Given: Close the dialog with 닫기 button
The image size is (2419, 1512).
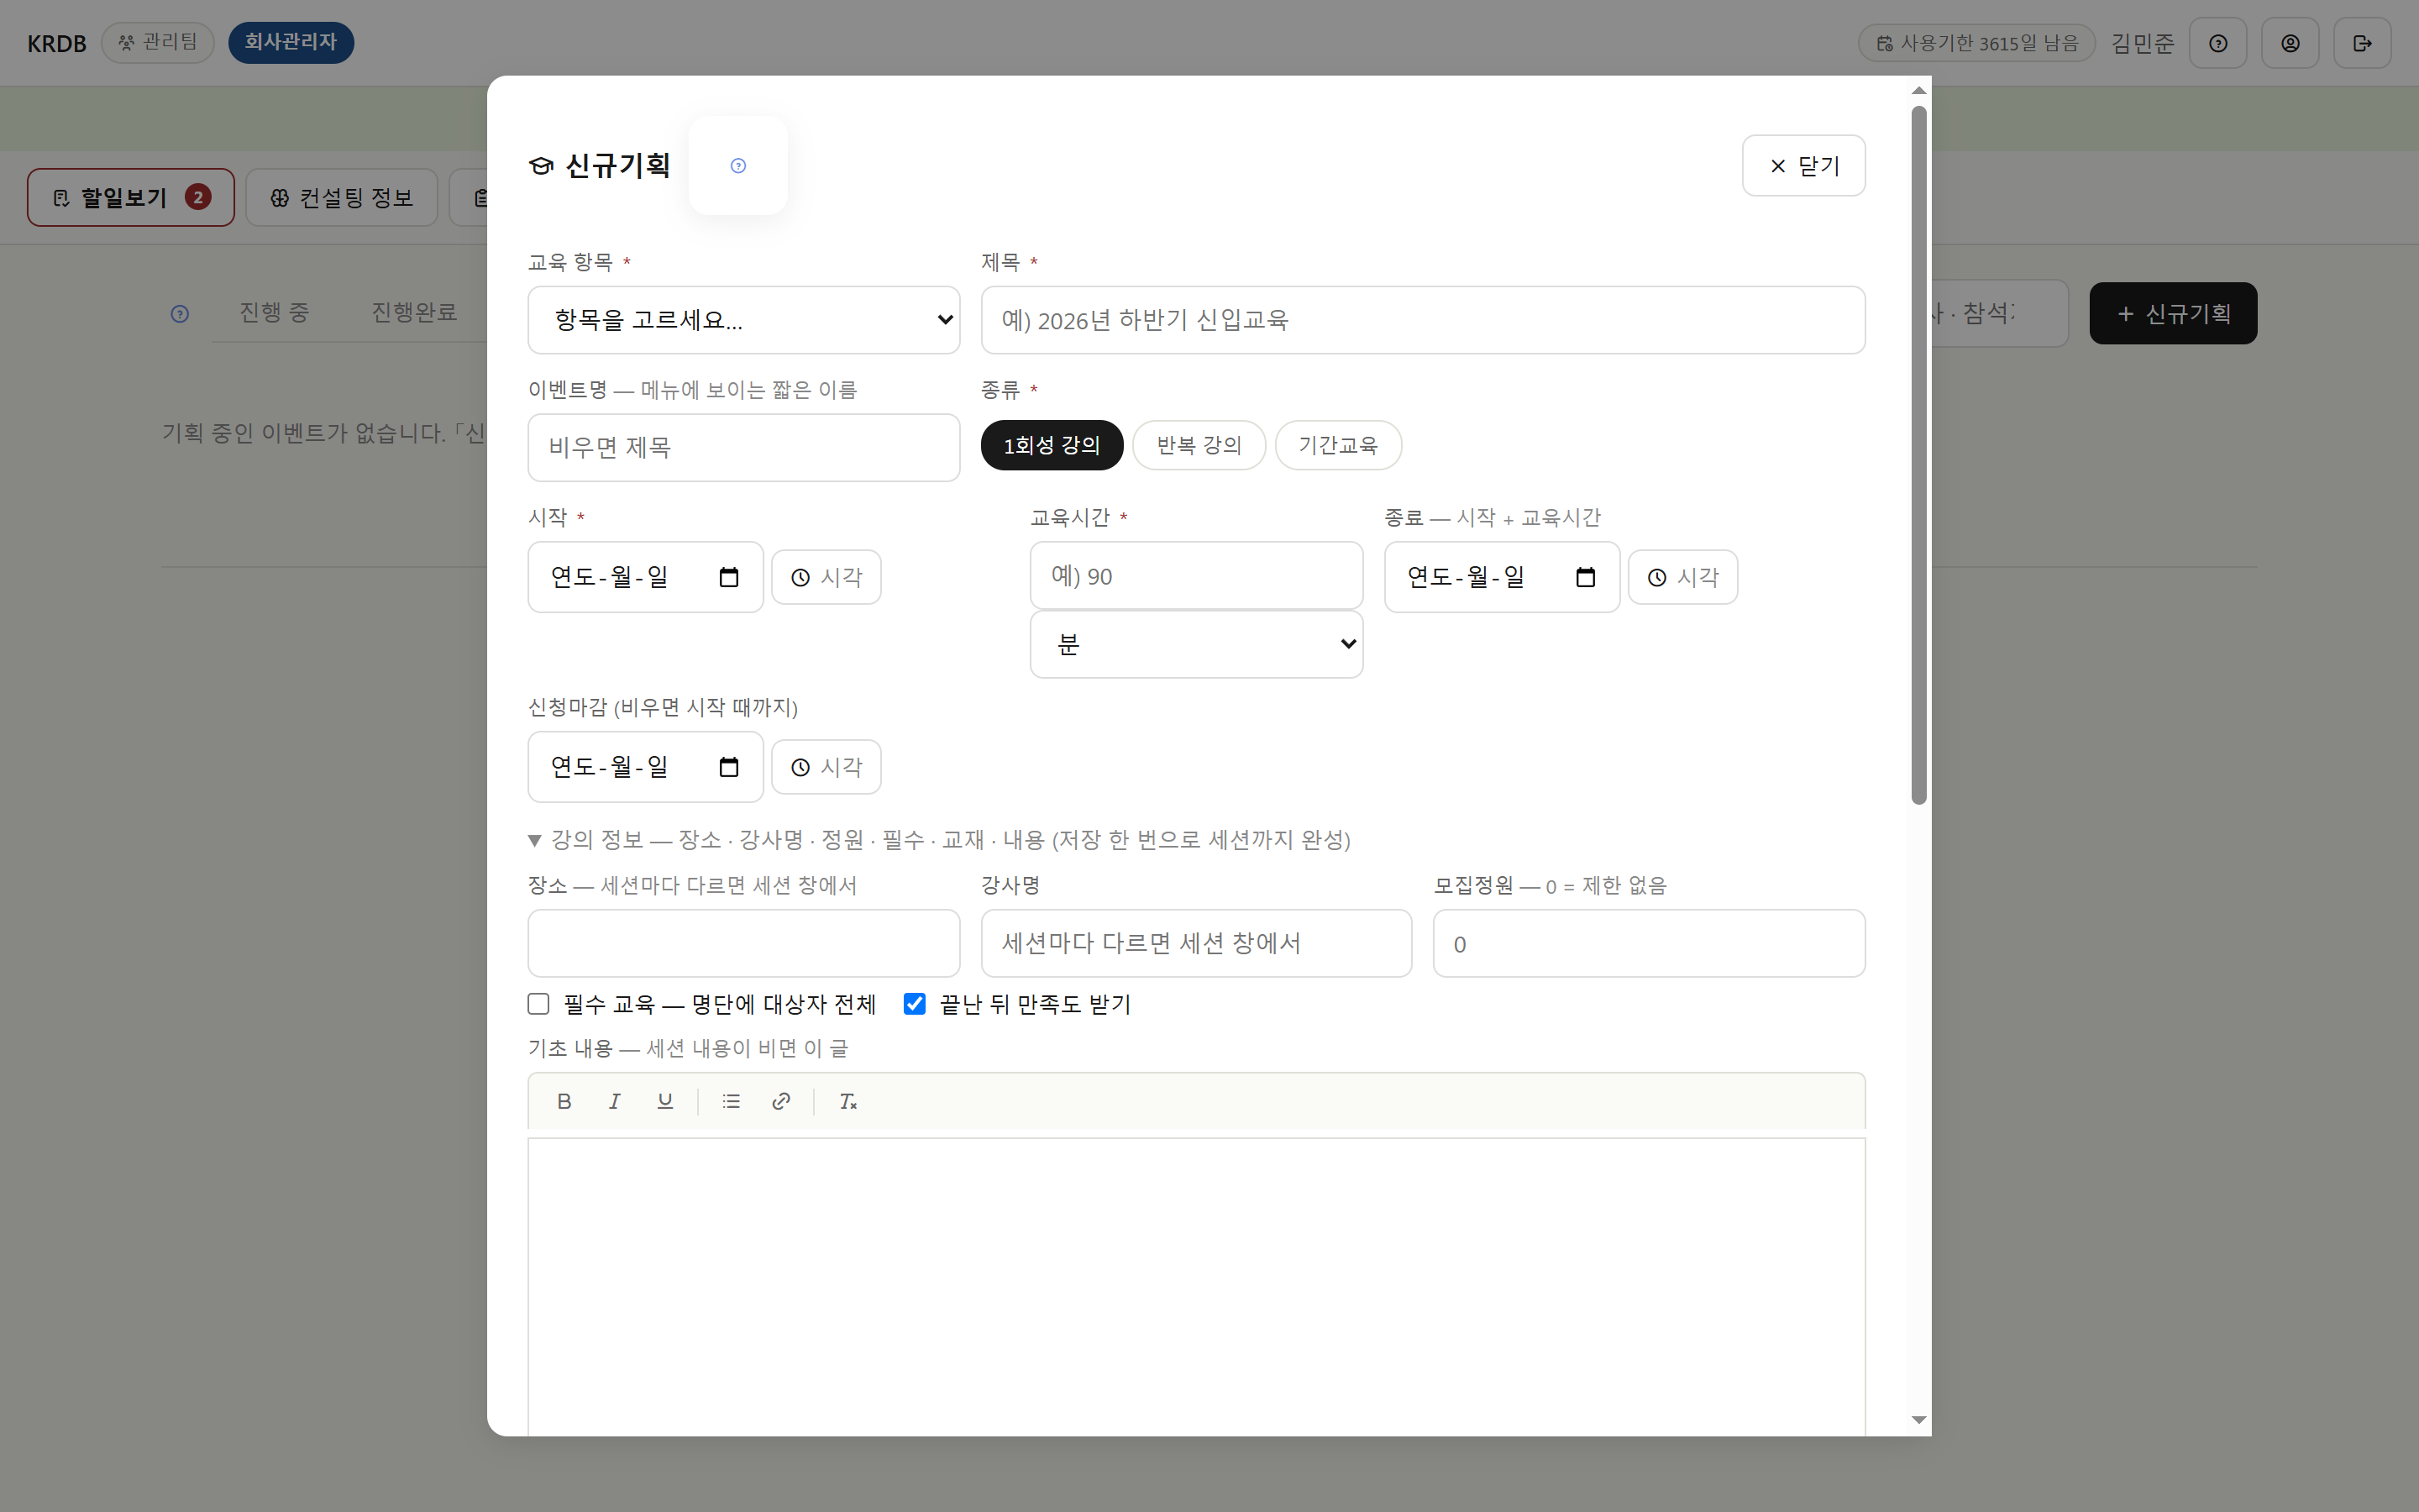Looking at the screenshot, I should point(1802,166).
